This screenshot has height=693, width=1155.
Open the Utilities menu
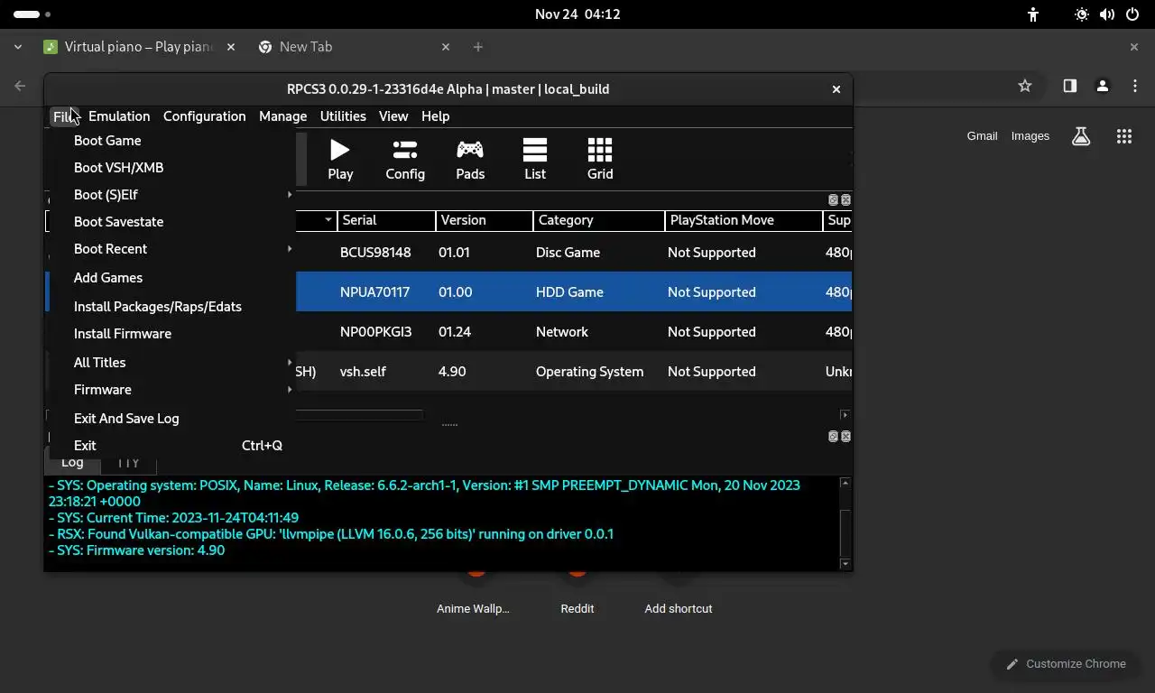tap(343, 116)
